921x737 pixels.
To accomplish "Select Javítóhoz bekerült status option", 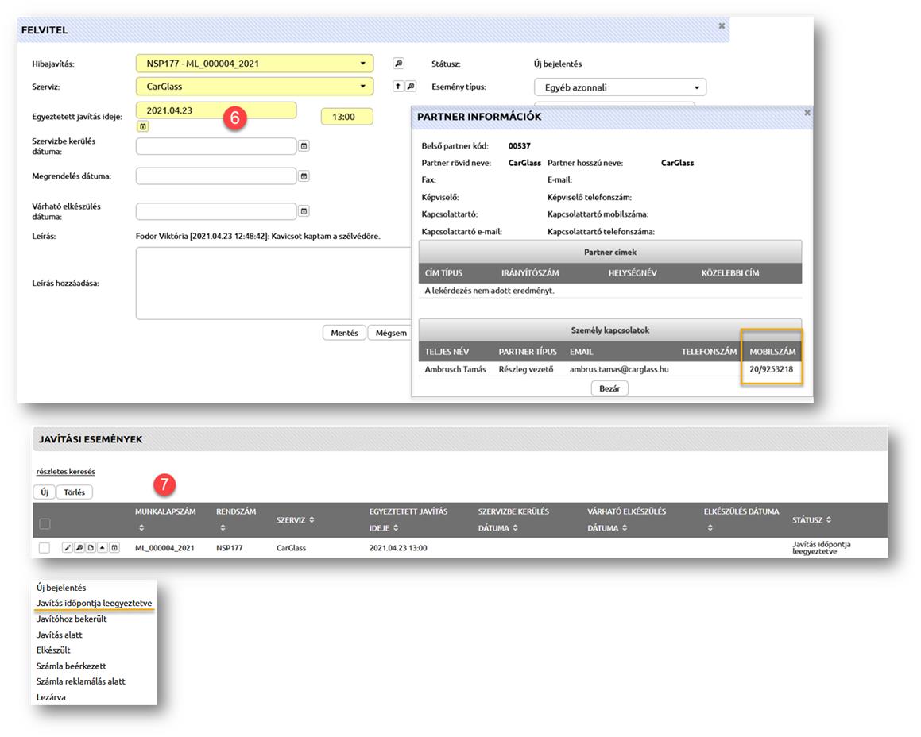I will 72,619.
